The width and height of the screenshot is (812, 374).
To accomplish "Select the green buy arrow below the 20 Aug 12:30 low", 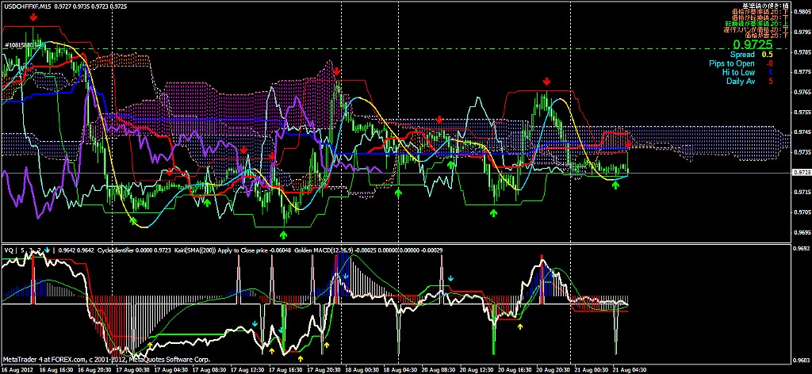I will tap(494, 214).
